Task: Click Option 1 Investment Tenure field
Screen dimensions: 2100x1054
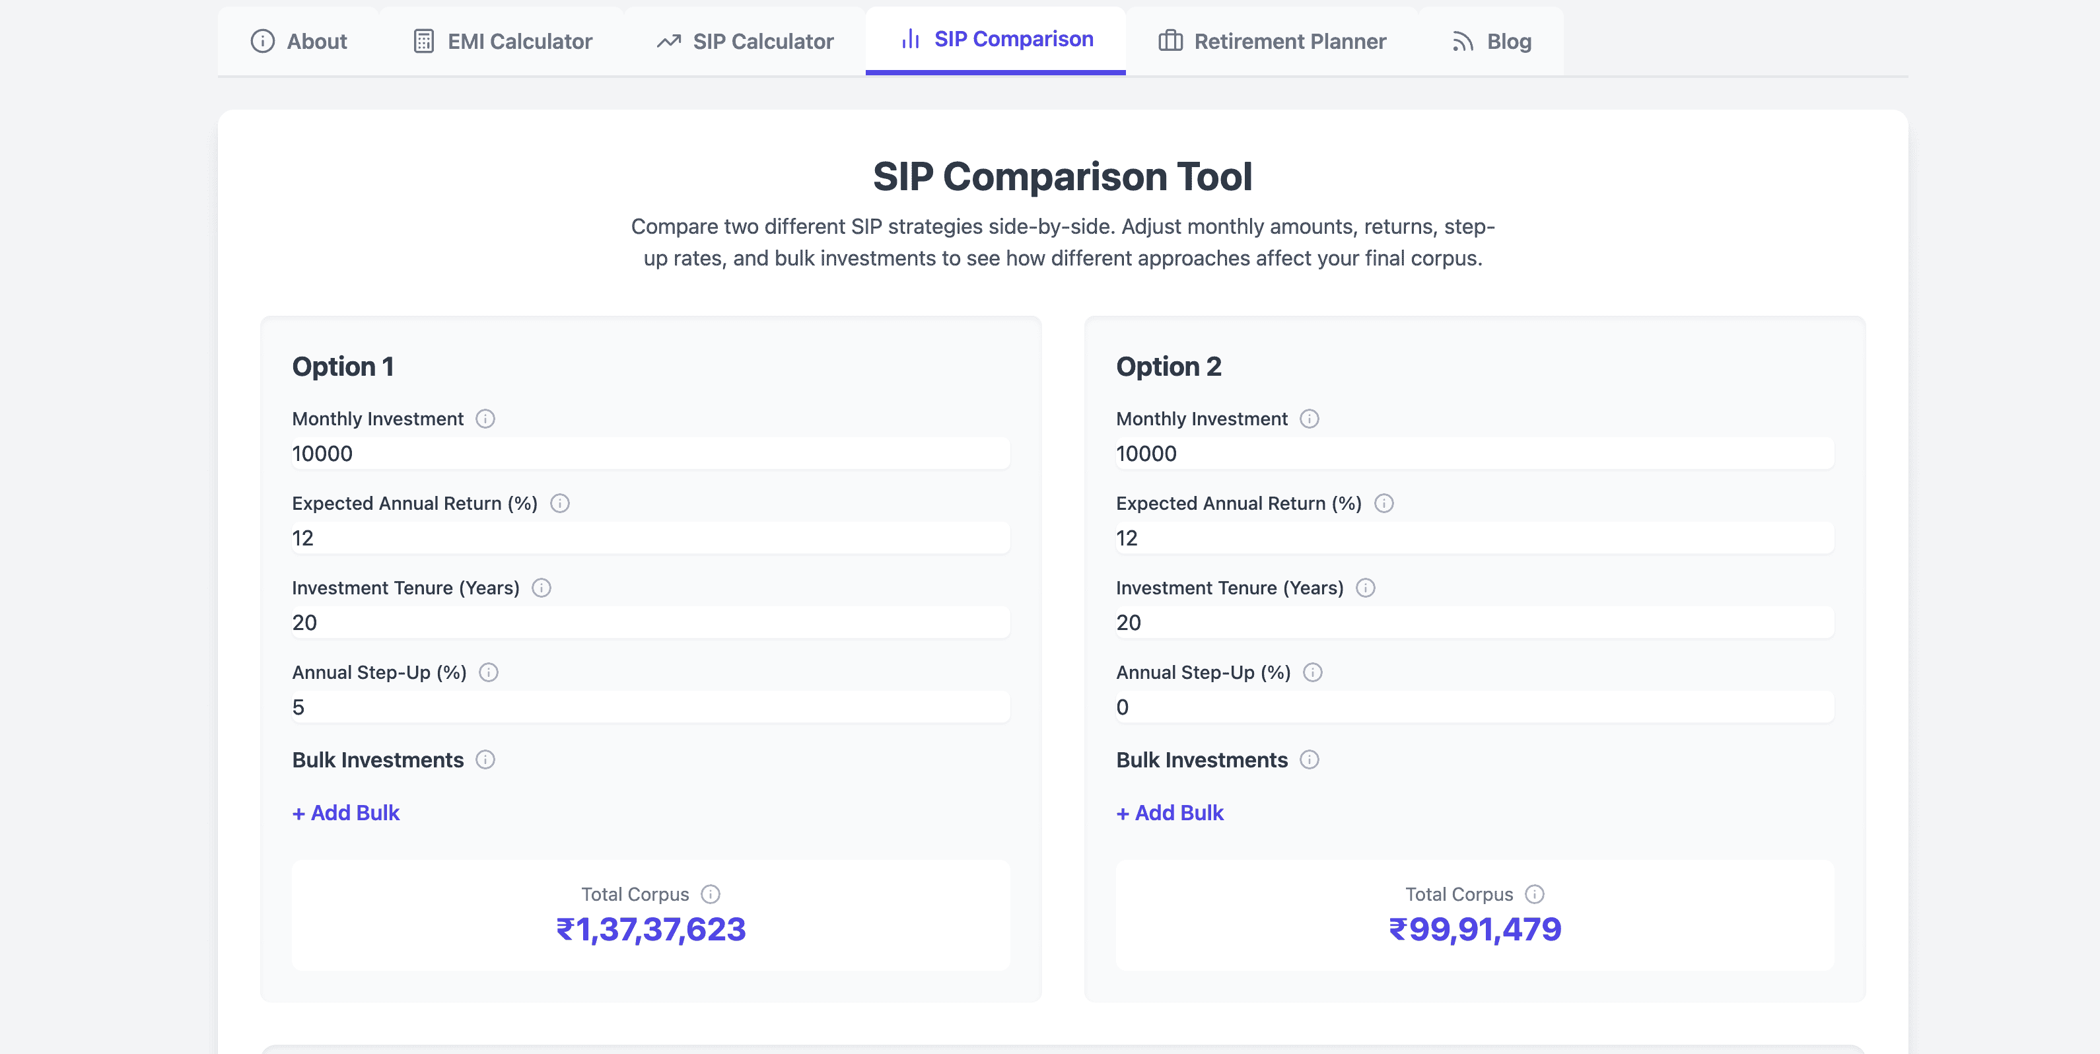Action: (650, 623)
